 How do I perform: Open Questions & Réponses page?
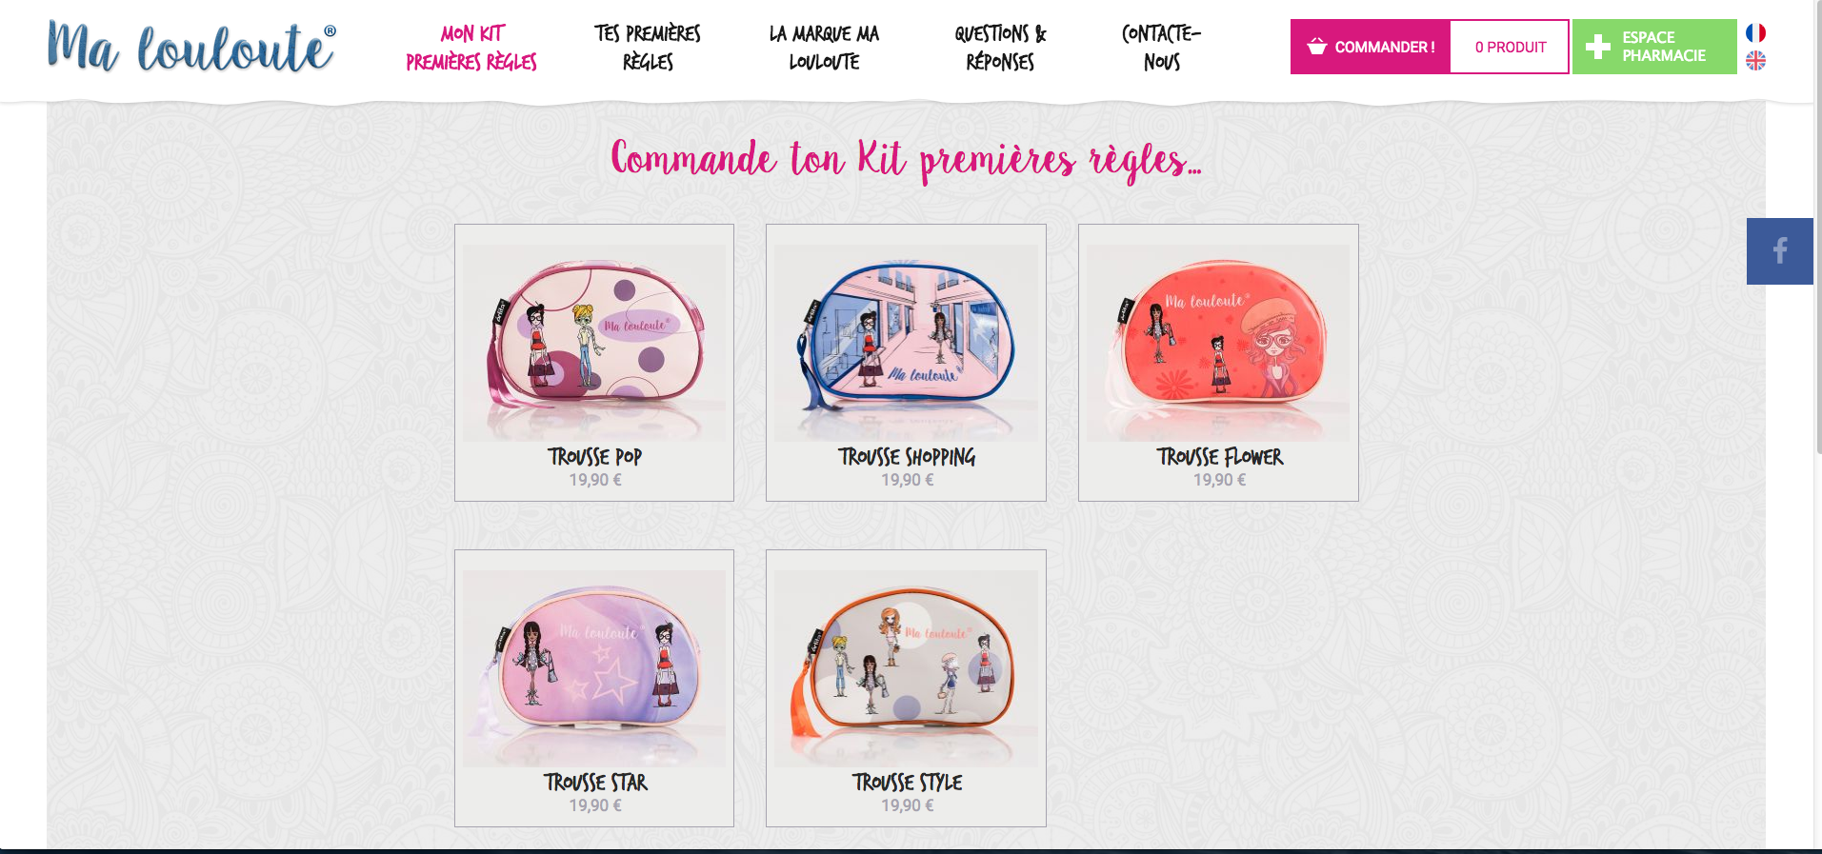1000,48
